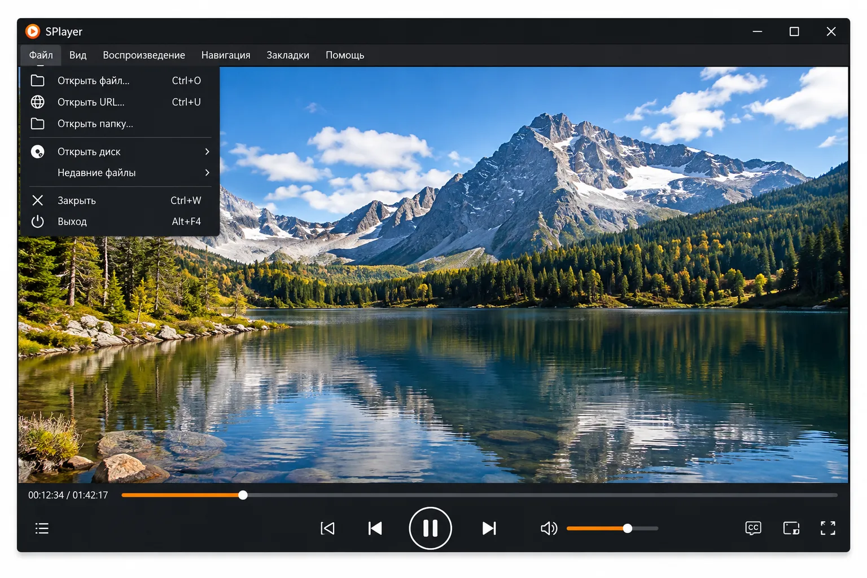The height and width of the screenshot is (578, 867).
Task: Skip to next track
Action: pos(489,528)
